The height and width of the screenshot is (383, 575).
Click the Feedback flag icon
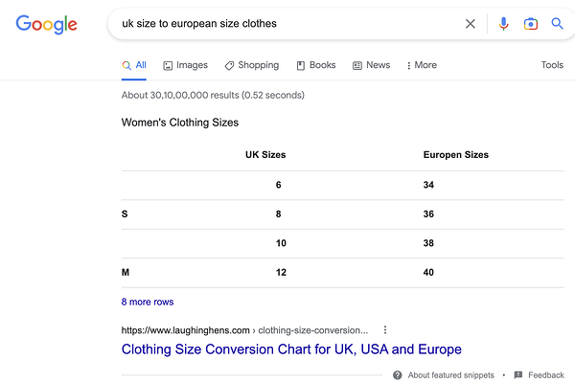tap(518, 375)
